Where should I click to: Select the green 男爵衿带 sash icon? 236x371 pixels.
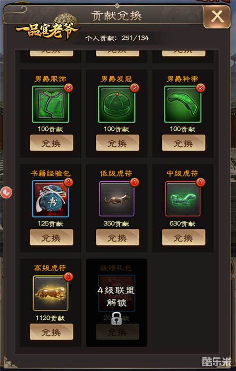pyautogui.click(x=183, y=104)
